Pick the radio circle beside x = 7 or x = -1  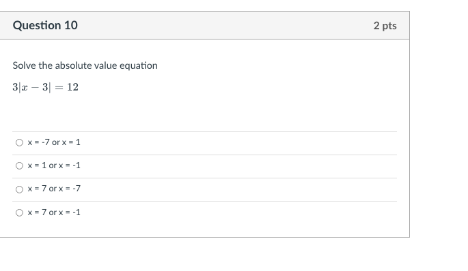pos(19,212)
